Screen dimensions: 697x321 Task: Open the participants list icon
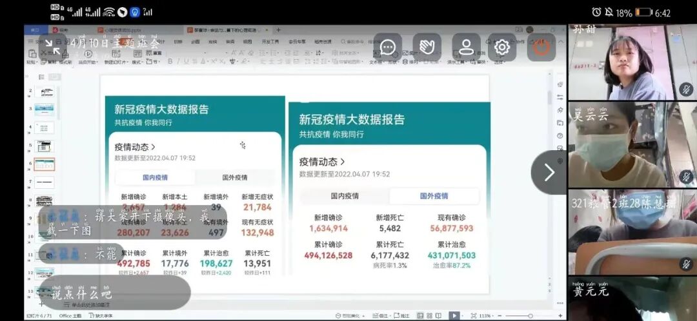[x=467, y=47]
